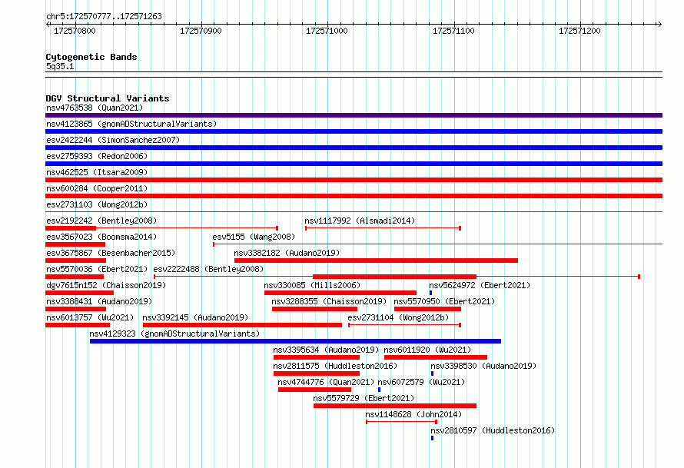Image resolution: width=684 pixels, height=468 pixels.
Task: Select esv3675867 (Besenbacher2015) label
Action: tap(111, 253)
